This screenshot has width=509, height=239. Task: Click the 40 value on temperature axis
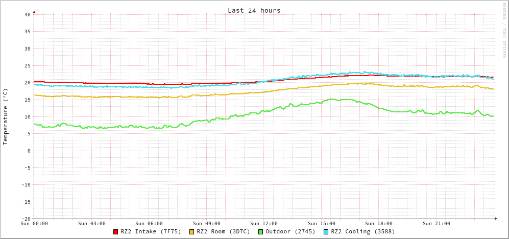coord(27,14)
